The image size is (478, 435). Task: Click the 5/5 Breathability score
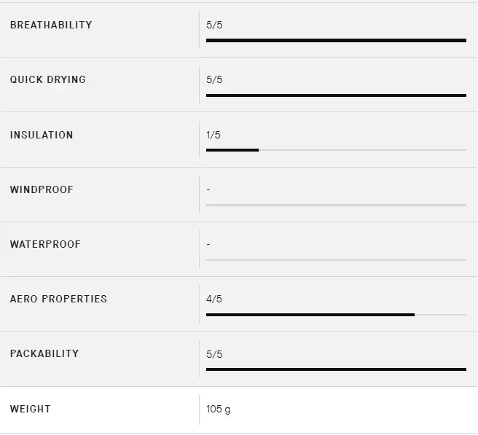tap(214, 25)
